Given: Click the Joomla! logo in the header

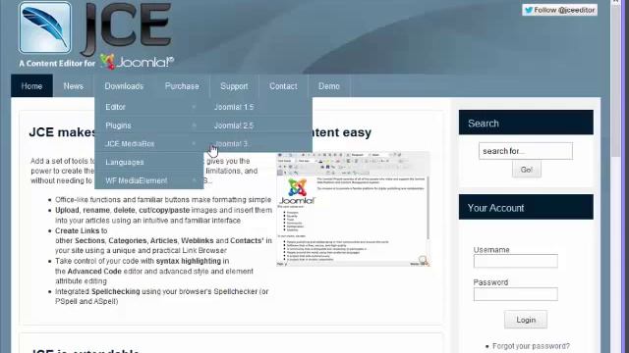Looking at the screenshot, I should [x=137, y=62].
